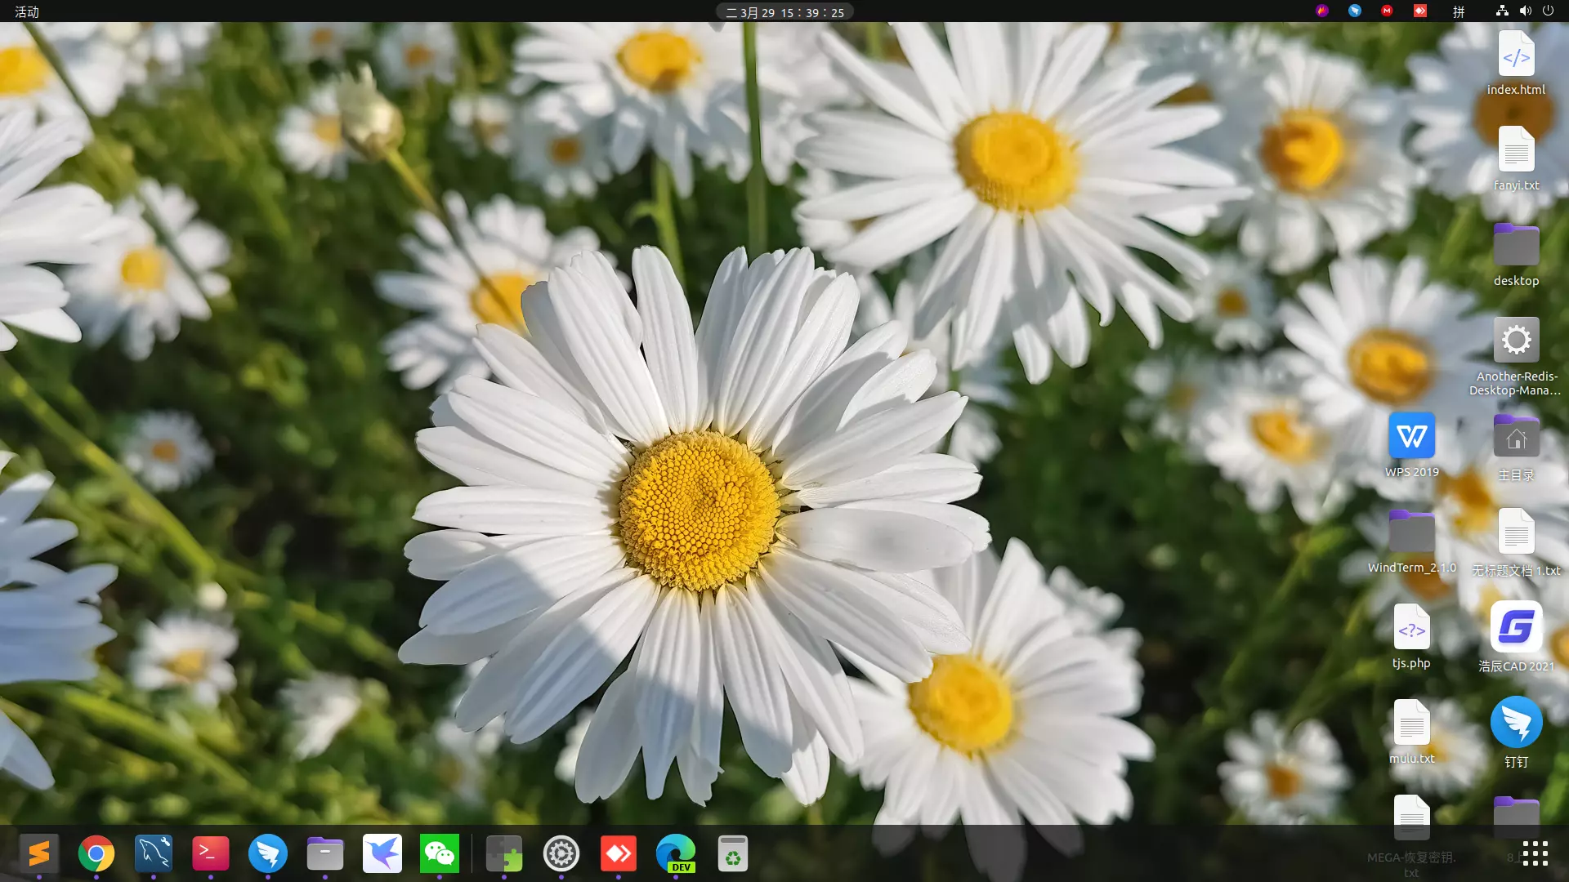Open the Files manager in the dock
This screenshot has width=1569, height=882.
(325, 854)
